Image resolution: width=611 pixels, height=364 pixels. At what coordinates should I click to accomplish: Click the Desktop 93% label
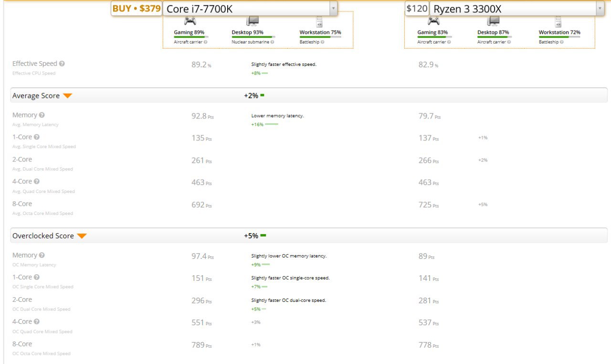(248, 32)
